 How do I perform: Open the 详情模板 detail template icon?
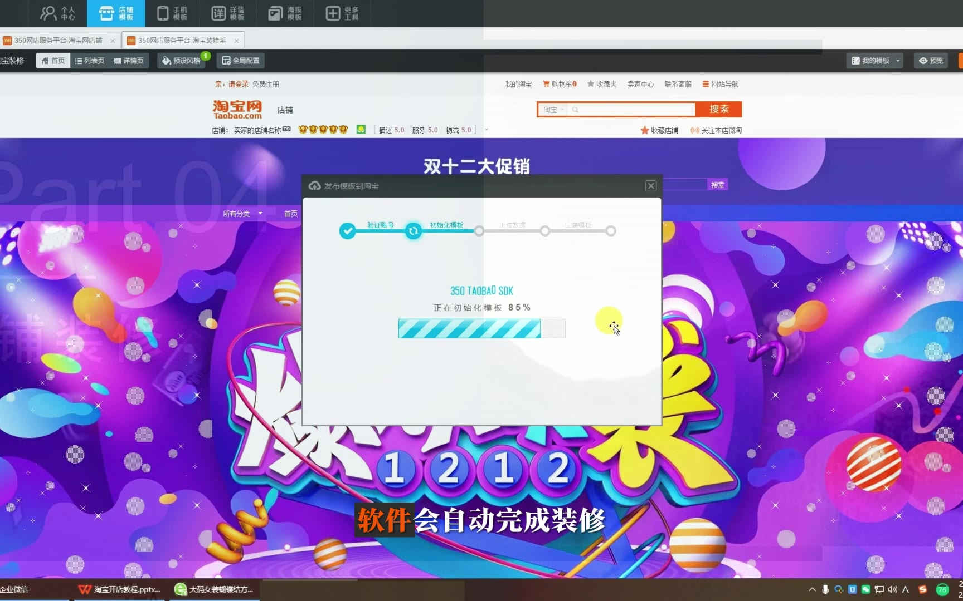(x=228, y=13)
